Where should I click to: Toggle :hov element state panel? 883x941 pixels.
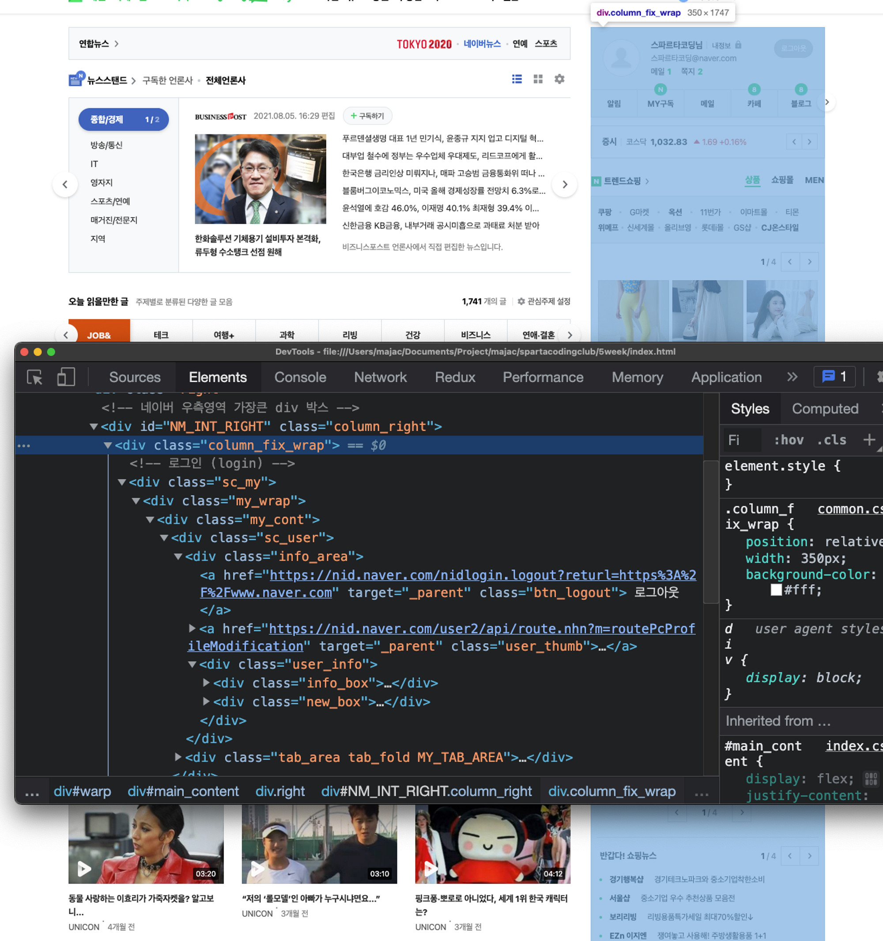click(789, 440)
